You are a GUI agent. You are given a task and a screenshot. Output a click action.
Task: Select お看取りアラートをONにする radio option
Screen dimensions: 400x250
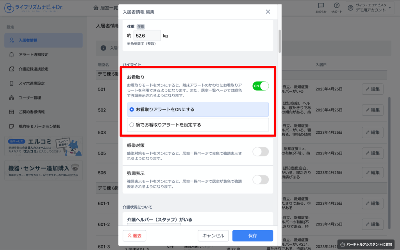[x=132, y=110]
